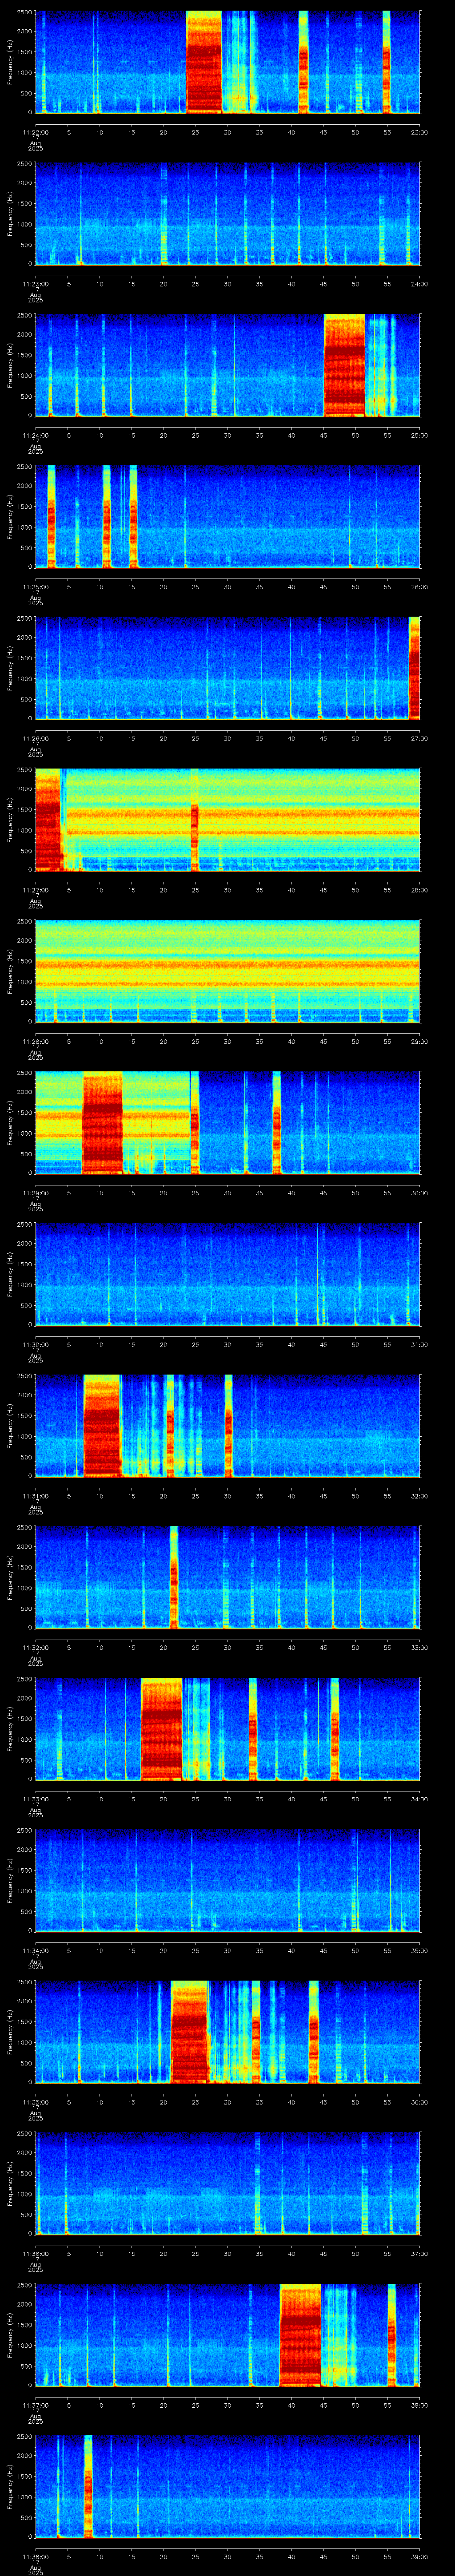
Task: Click the wide red burst in the 11:33:00 spectrogram
Action: [x=162, y=1729]
